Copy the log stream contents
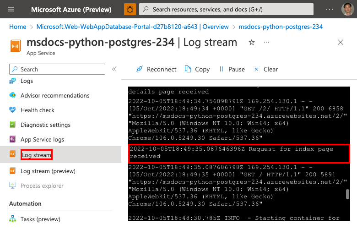 coord(197,69)
